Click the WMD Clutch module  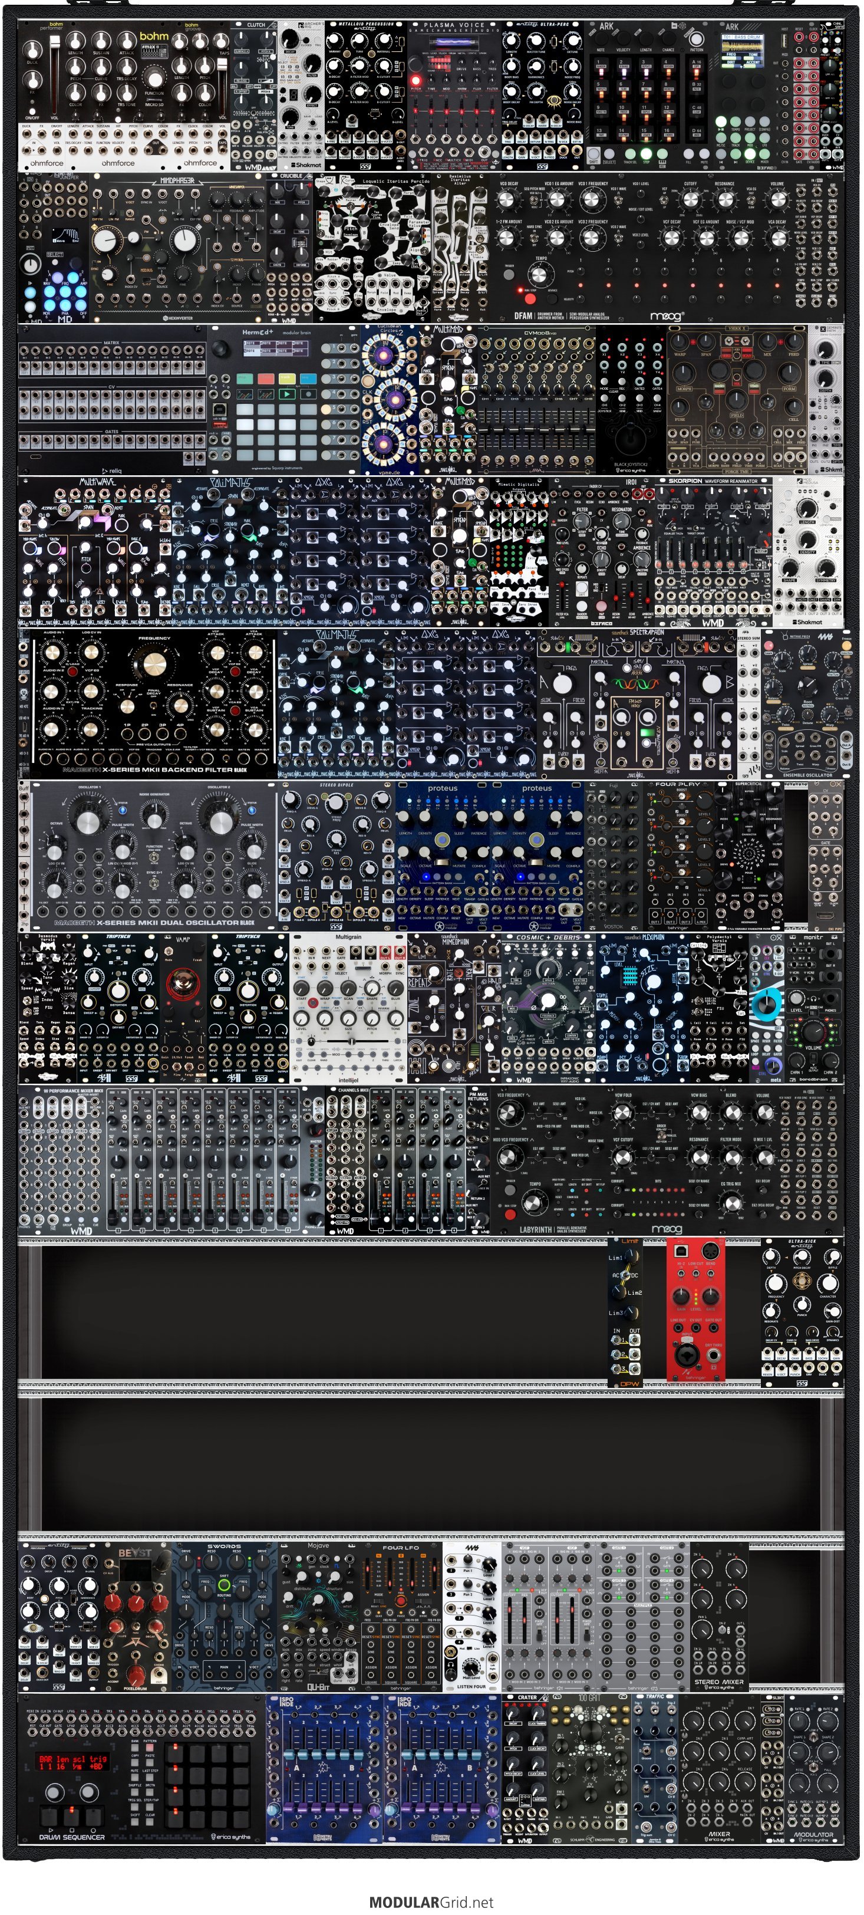[x=255, y=96]
